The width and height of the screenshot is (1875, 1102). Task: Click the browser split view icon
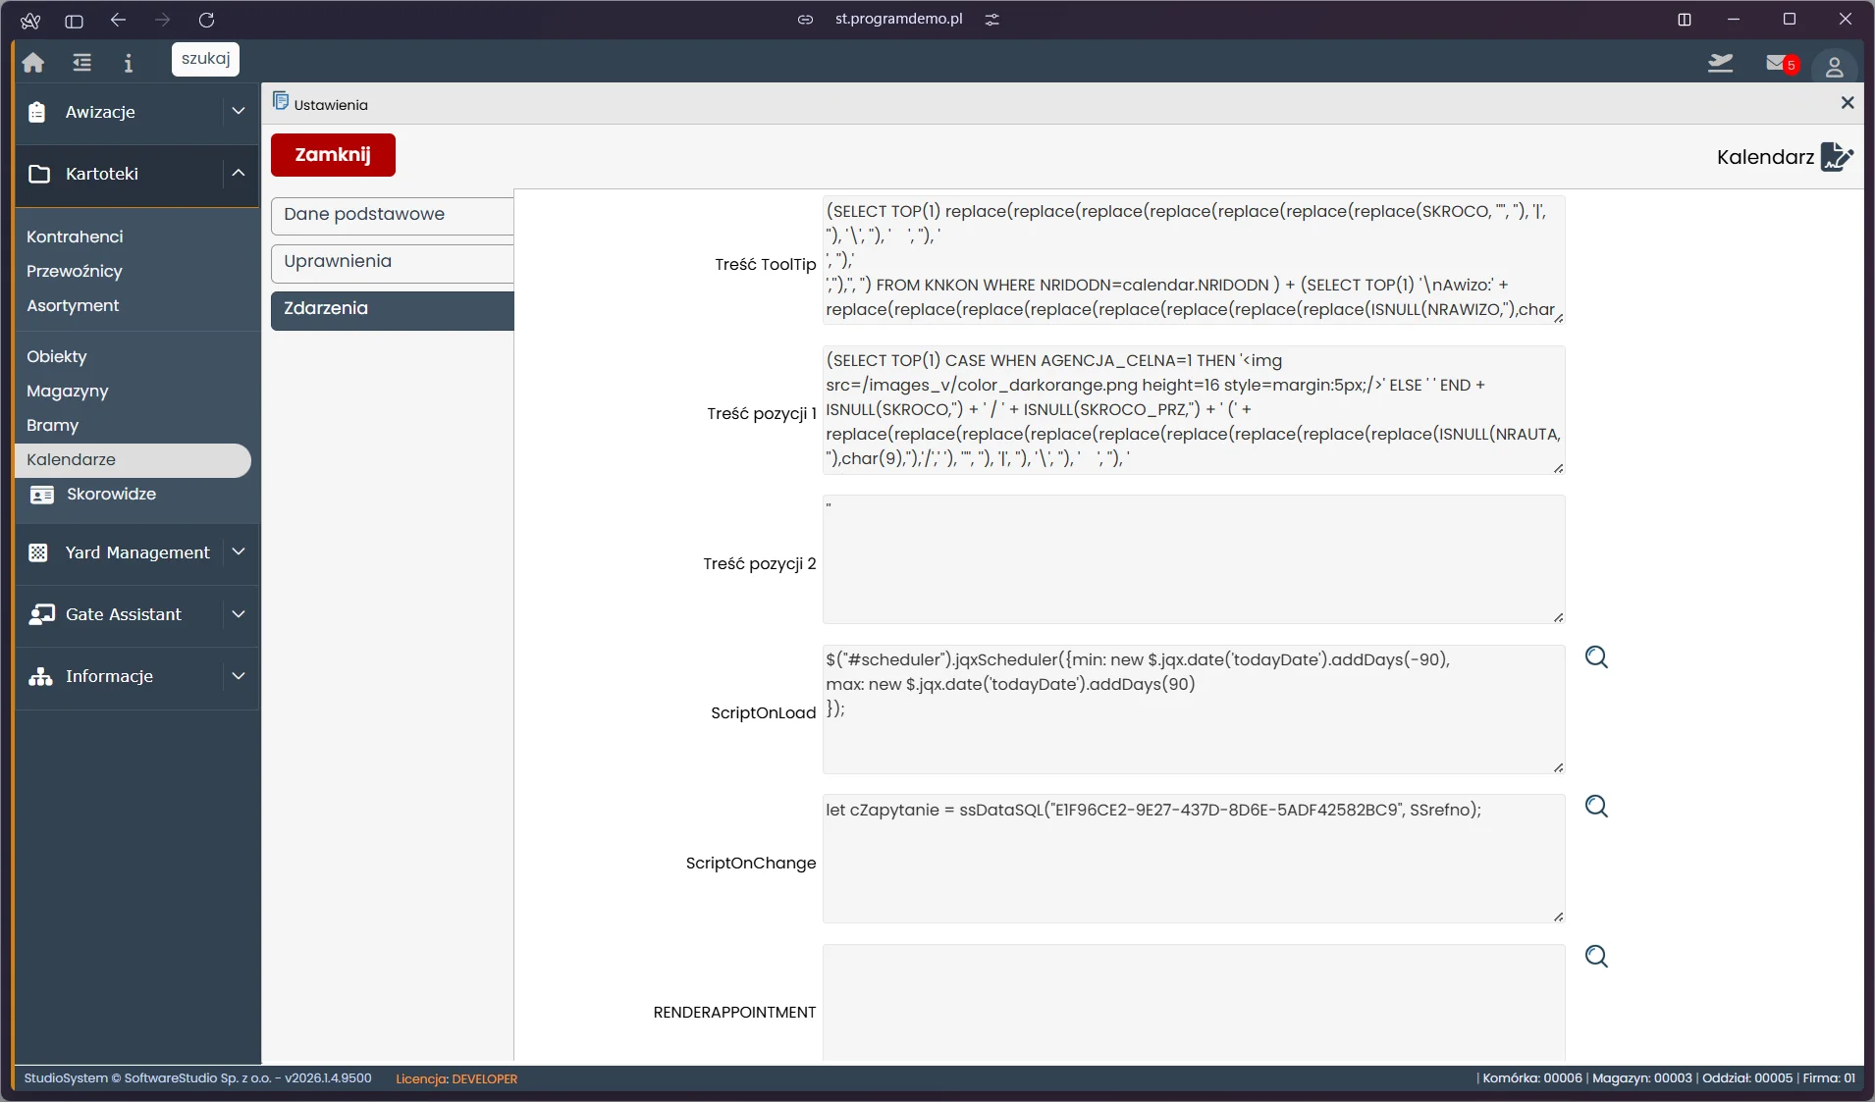[x=1685, y=20]
